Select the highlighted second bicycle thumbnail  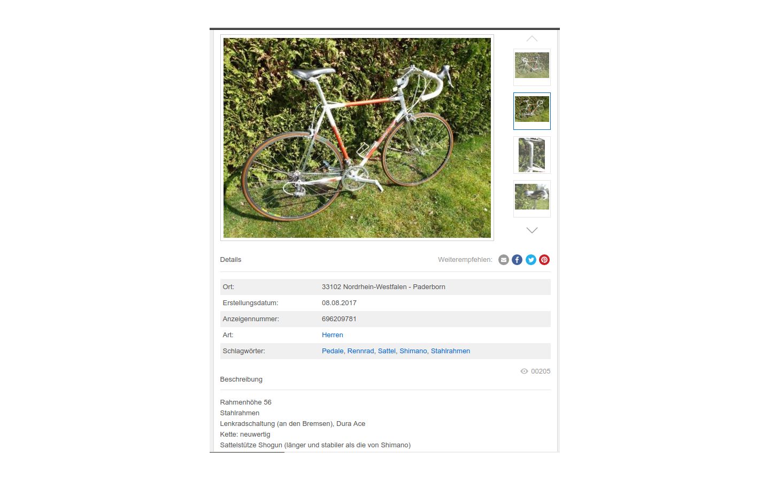pyautogui.click(x=532, y=111)
